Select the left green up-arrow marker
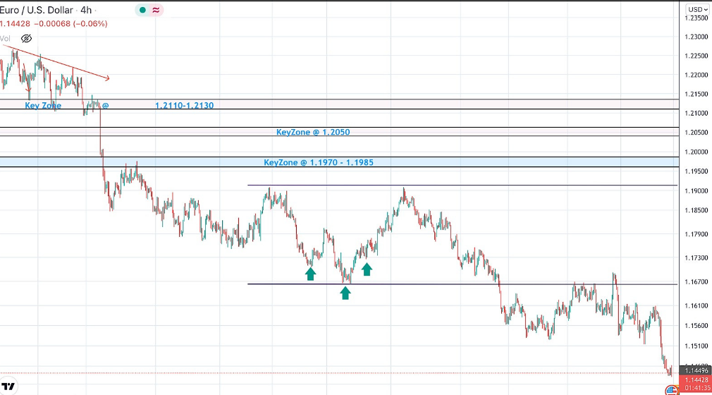Image resolution: width=712 pixels, height=395 pixels. pos(310,274)
